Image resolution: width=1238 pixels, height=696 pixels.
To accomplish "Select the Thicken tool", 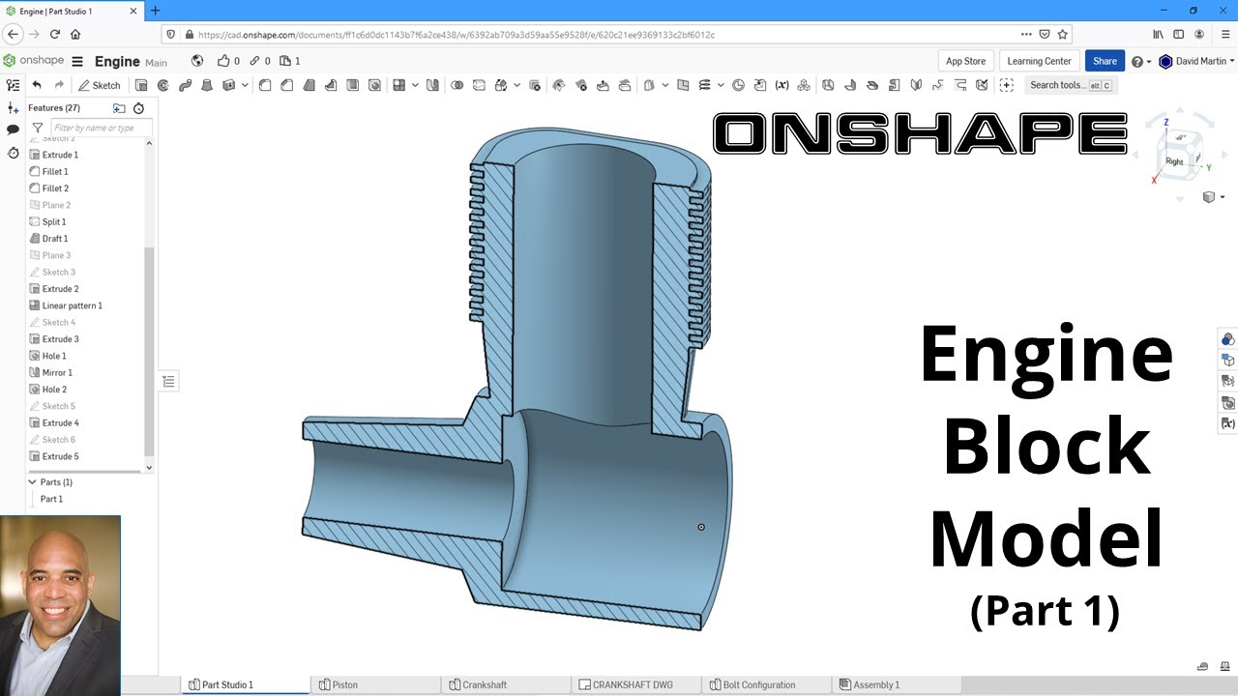I will pos(229,85).
